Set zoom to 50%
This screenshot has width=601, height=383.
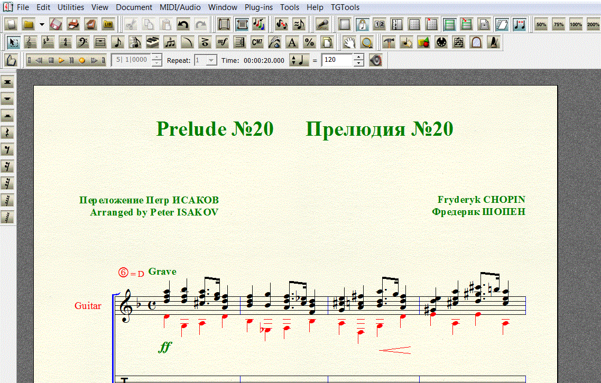541,24
